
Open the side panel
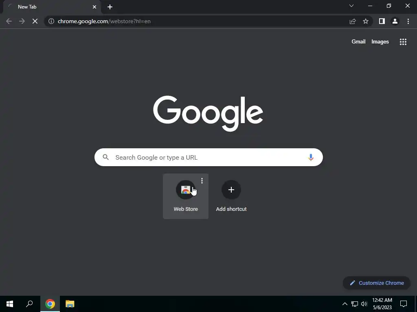[382, 21]
